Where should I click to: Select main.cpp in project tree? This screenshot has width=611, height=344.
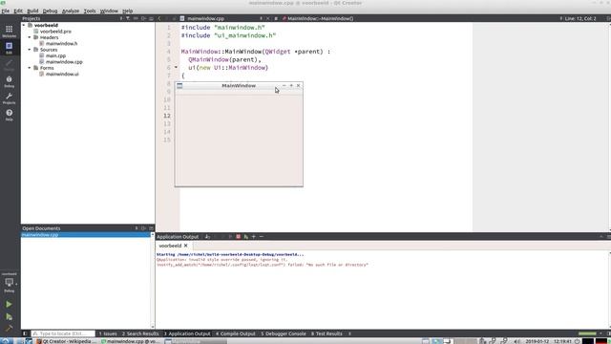55,55
